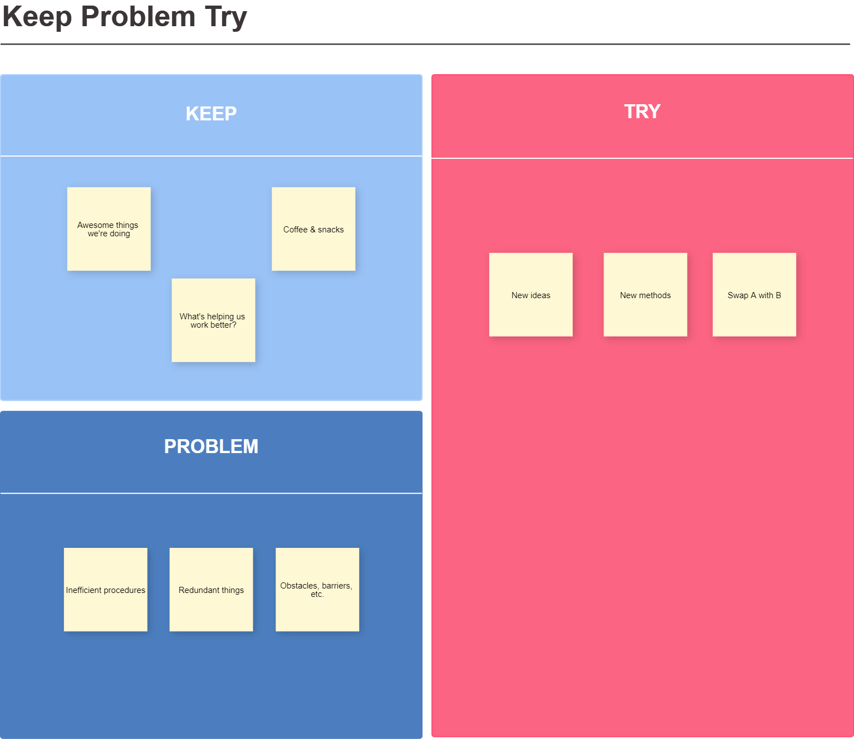This screenshot has height=739, width=854.
Task: Choose the "Swap A with B" sticky note
Action: point(754,295)
